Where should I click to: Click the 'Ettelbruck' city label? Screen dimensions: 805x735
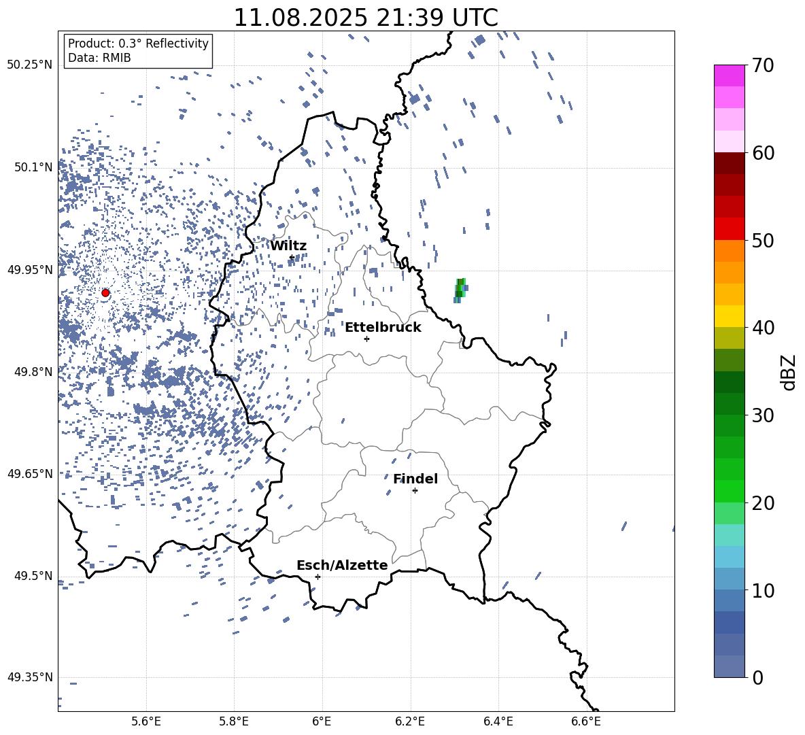(383, 328)
